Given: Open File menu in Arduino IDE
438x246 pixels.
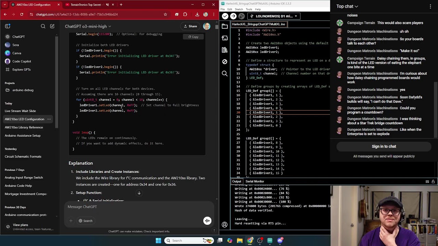Looking at the screenshot, I should pyautogui.click(x=223, y=9).
